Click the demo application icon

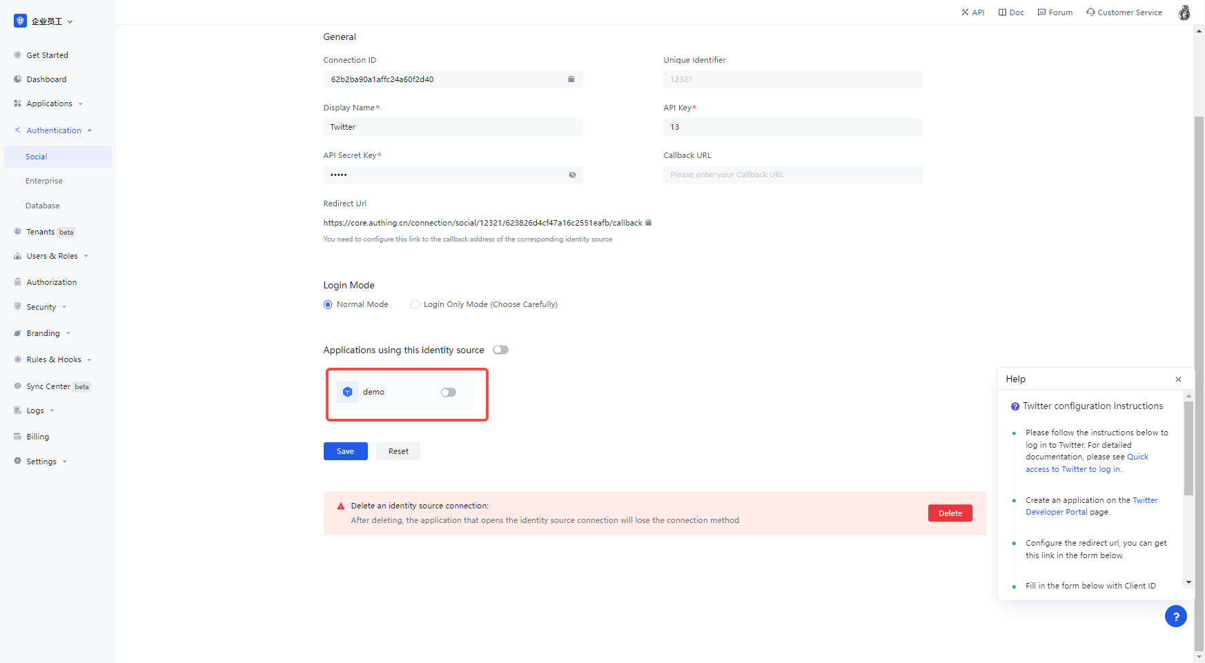click(348, 392)
